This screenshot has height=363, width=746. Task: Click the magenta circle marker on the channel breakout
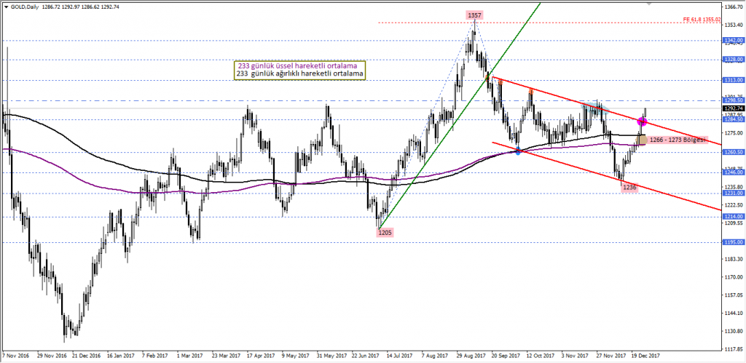coord(642,121)
